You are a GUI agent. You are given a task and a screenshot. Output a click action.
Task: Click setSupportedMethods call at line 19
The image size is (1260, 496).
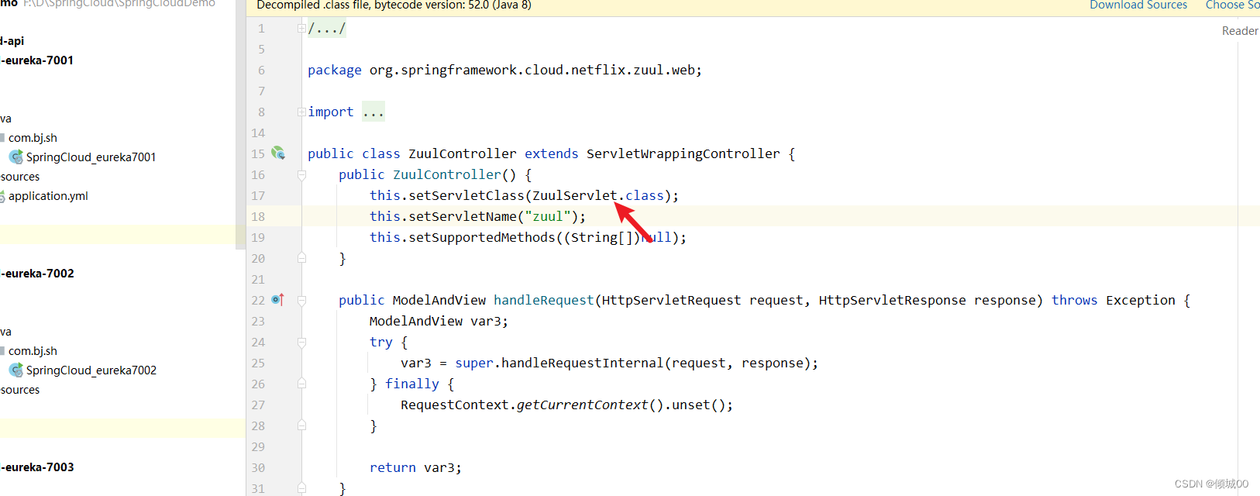[x=482, y=238]
